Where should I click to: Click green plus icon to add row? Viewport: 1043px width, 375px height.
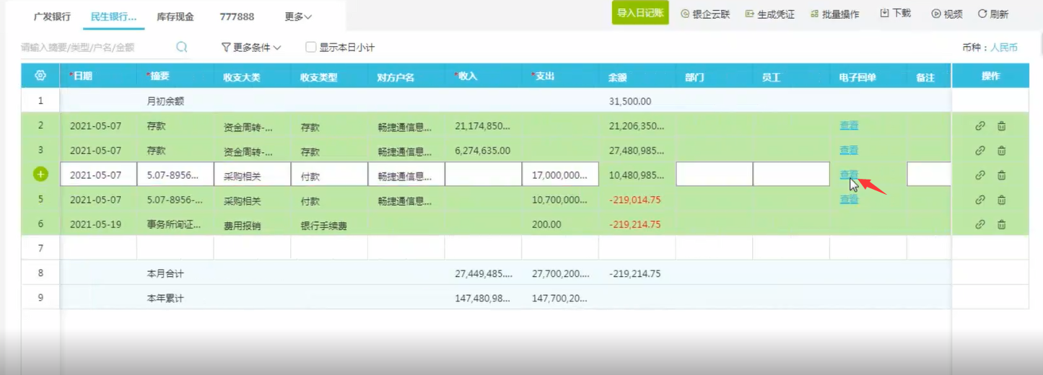(x=40, y=175)
